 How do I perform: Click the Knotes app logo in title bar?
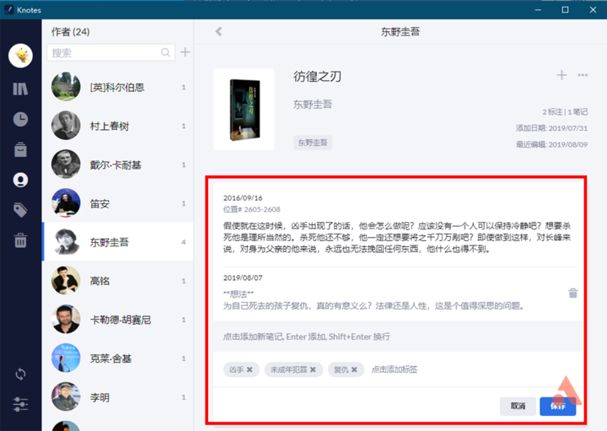(8, 9)
